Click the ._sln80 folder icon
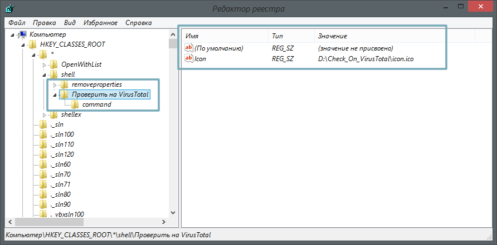 pyautogui.click(x=43, y=194)
